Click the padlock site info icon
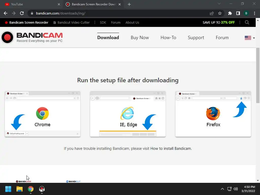 pos(32,13)
